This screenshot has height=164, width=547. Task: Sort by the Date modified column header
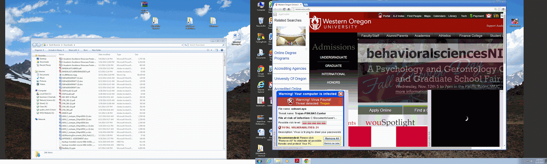(104, 54)
